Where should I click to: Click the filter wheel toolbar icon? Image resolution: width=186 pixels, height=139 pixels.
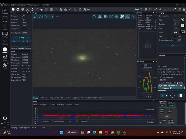[x=23, y=9]
